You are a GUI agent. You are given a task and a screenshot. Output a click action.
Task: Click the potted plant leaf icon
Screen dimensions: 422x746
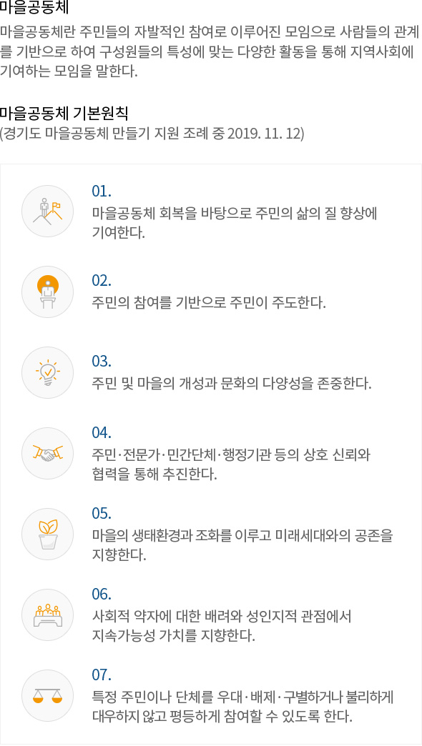[x=48, y=534]
